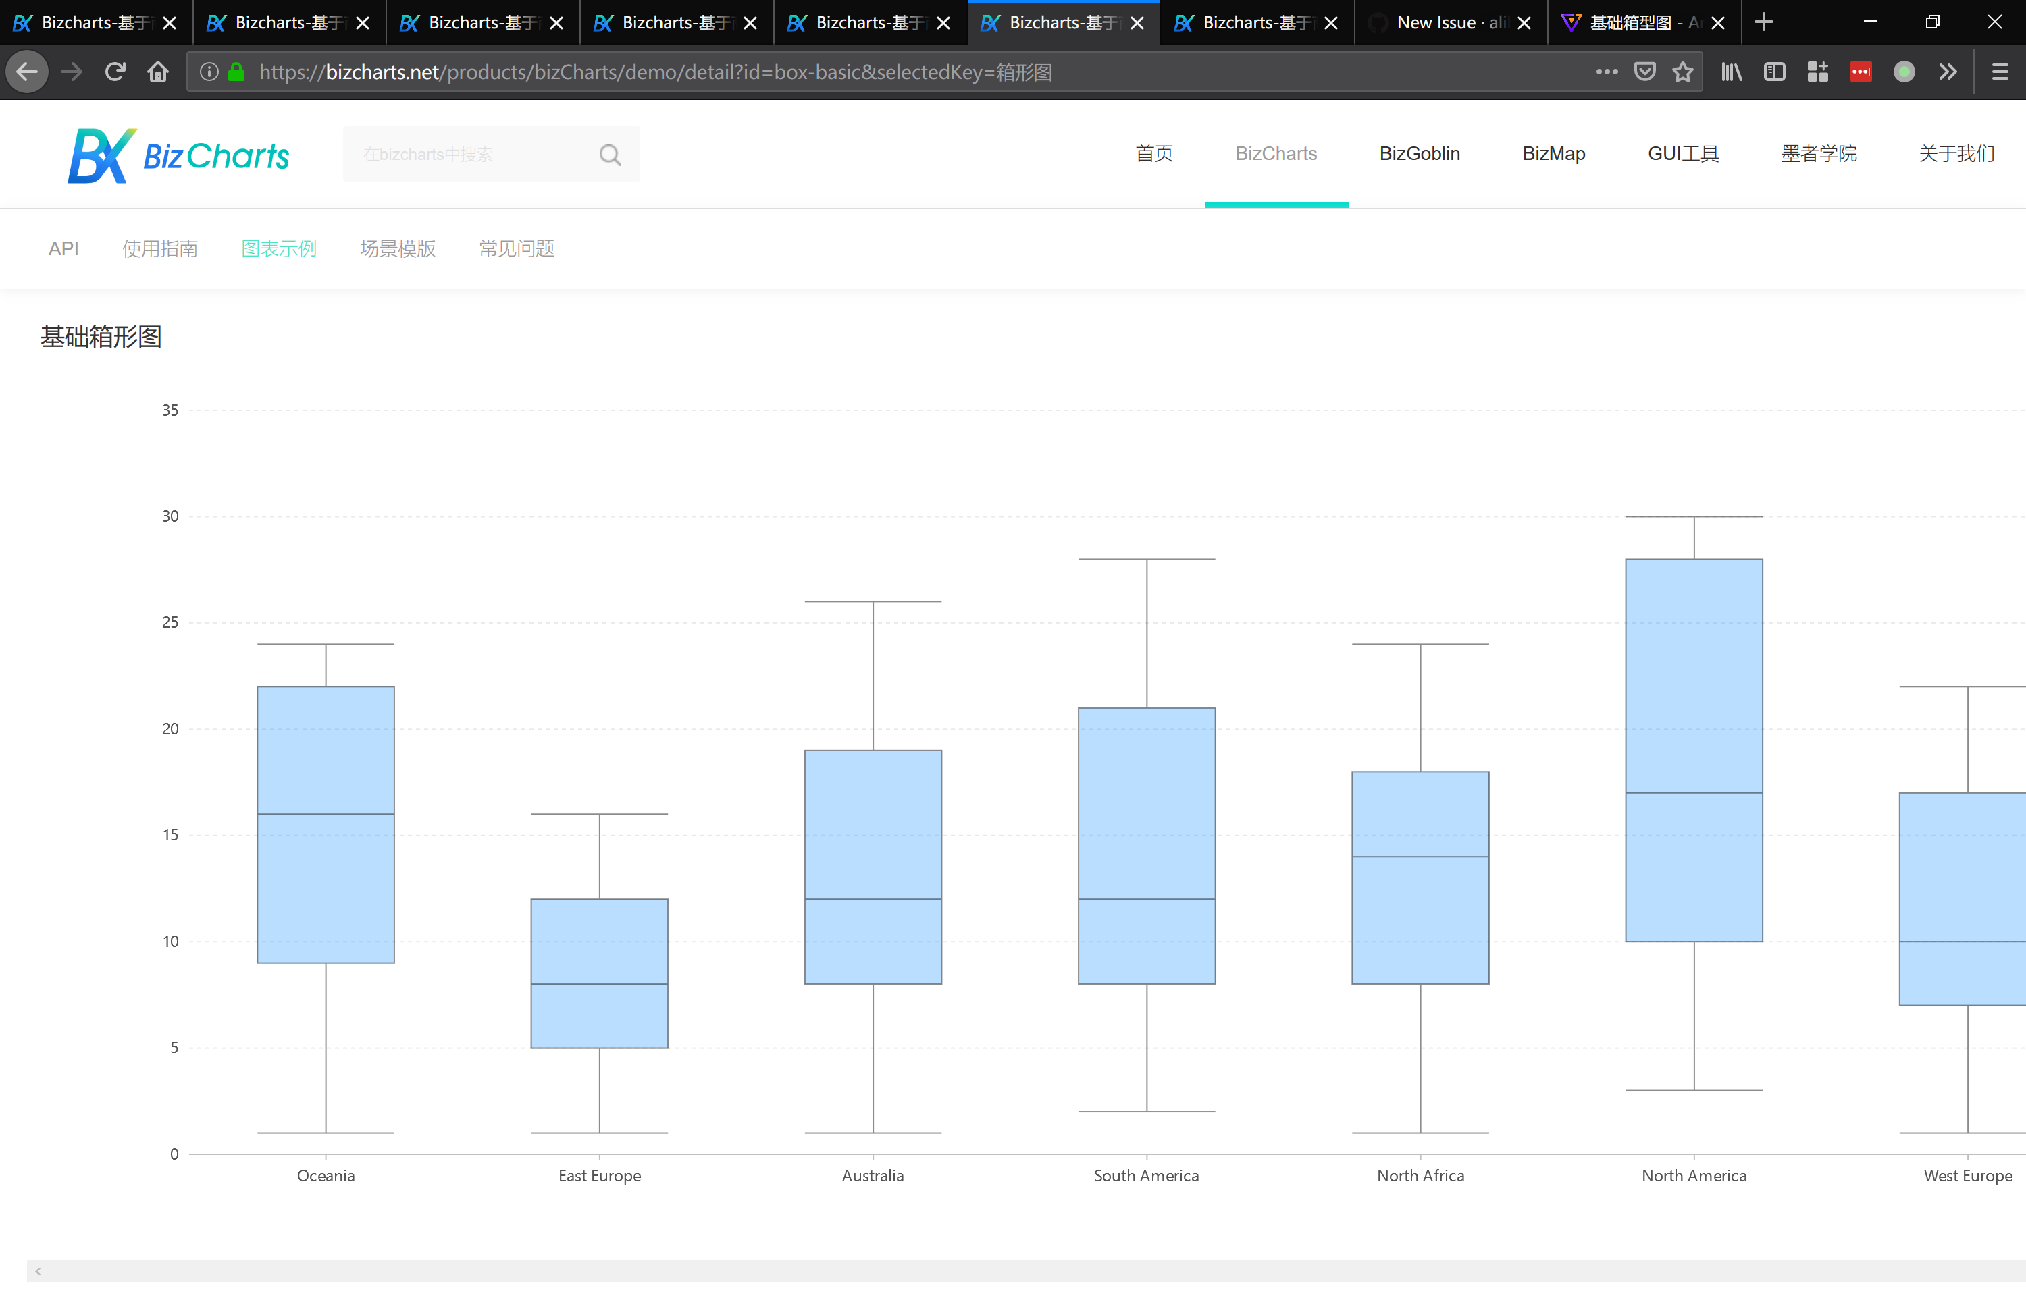Open more tools via the extensions puzzle icon
Viewport: 2026px width, 1296px height.
point(1817,72)
